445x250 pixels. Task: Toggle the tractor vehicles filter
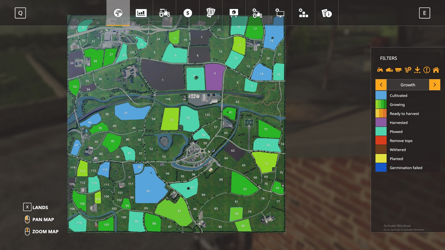pyautogui.click(x=380, y=70)
